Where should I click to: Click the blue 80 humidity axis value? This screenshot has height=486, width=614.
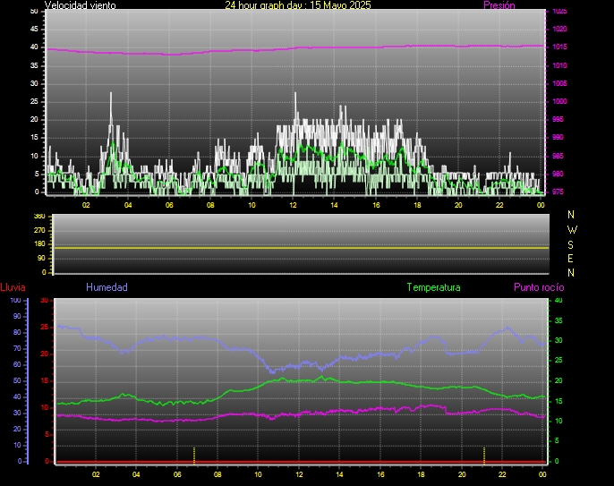point(17,332)
